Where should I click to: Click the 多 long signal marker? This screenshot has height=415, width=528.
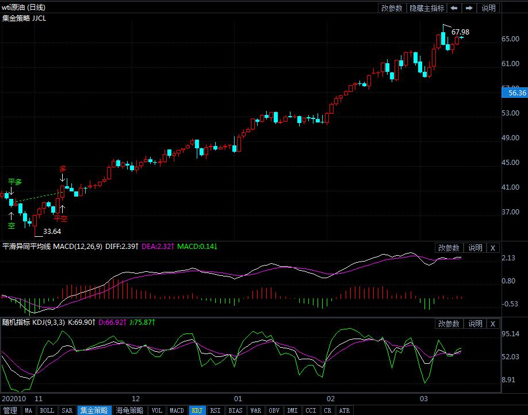(63, 168)
